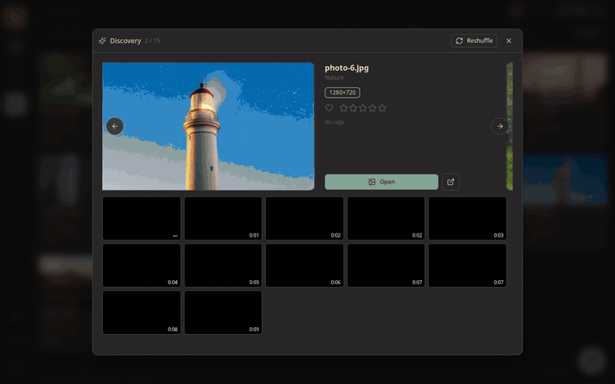Click the lighthouse preview image
Viewport: 615px width, 384px height.
208,126
